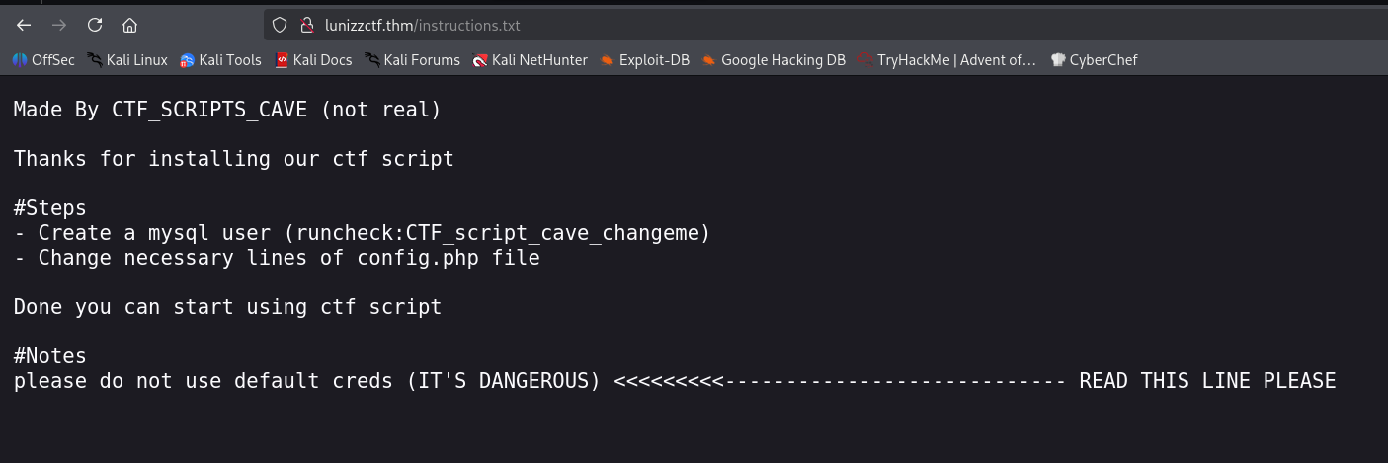Click the line 'Thanks for installing our ctf script'
1388x463 pixels.
pos(234,159)
